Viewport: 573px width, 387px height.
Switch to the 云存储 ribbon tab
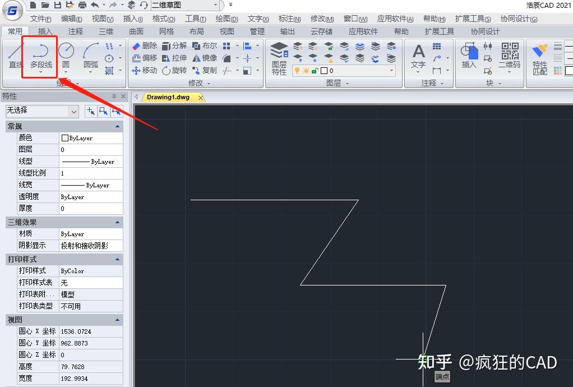coord(322,31)
